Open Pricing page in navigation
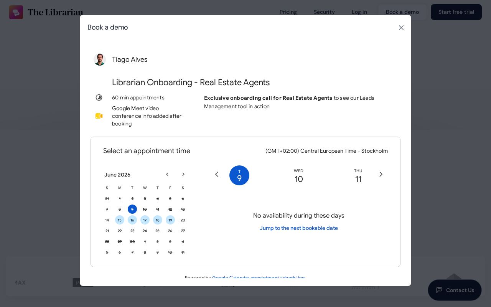 (288, 12)
